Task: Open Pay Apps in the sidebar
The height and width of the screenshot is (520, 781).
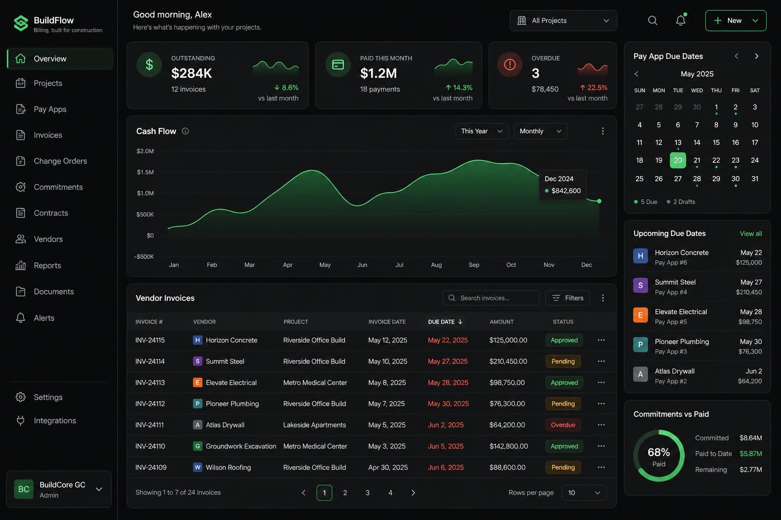Action: pos(60,109)
